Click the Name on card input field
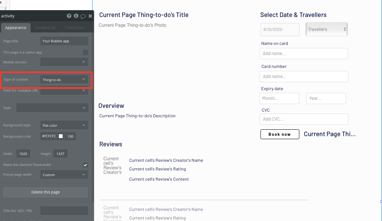382x221 pixels. pyautogui.click(x=303, y=54)
